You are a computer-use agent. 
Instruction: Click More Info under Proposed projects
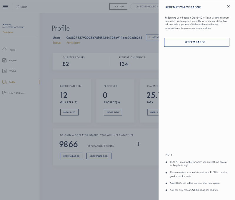[x=113, y=112]
